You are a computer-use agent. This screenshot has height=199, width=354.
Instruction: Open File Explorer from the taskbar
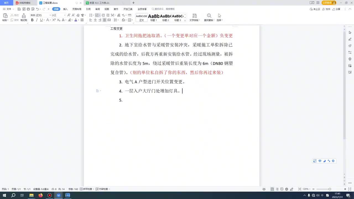32,195
